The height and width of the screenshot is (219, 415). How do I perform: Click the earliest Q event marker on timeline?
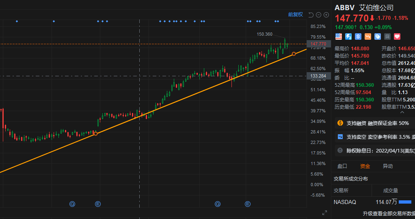click(72, 204)
